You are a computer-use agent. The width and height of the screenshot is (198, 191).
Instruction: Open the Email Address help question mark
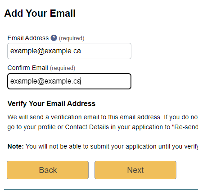(x=54, y=38)
